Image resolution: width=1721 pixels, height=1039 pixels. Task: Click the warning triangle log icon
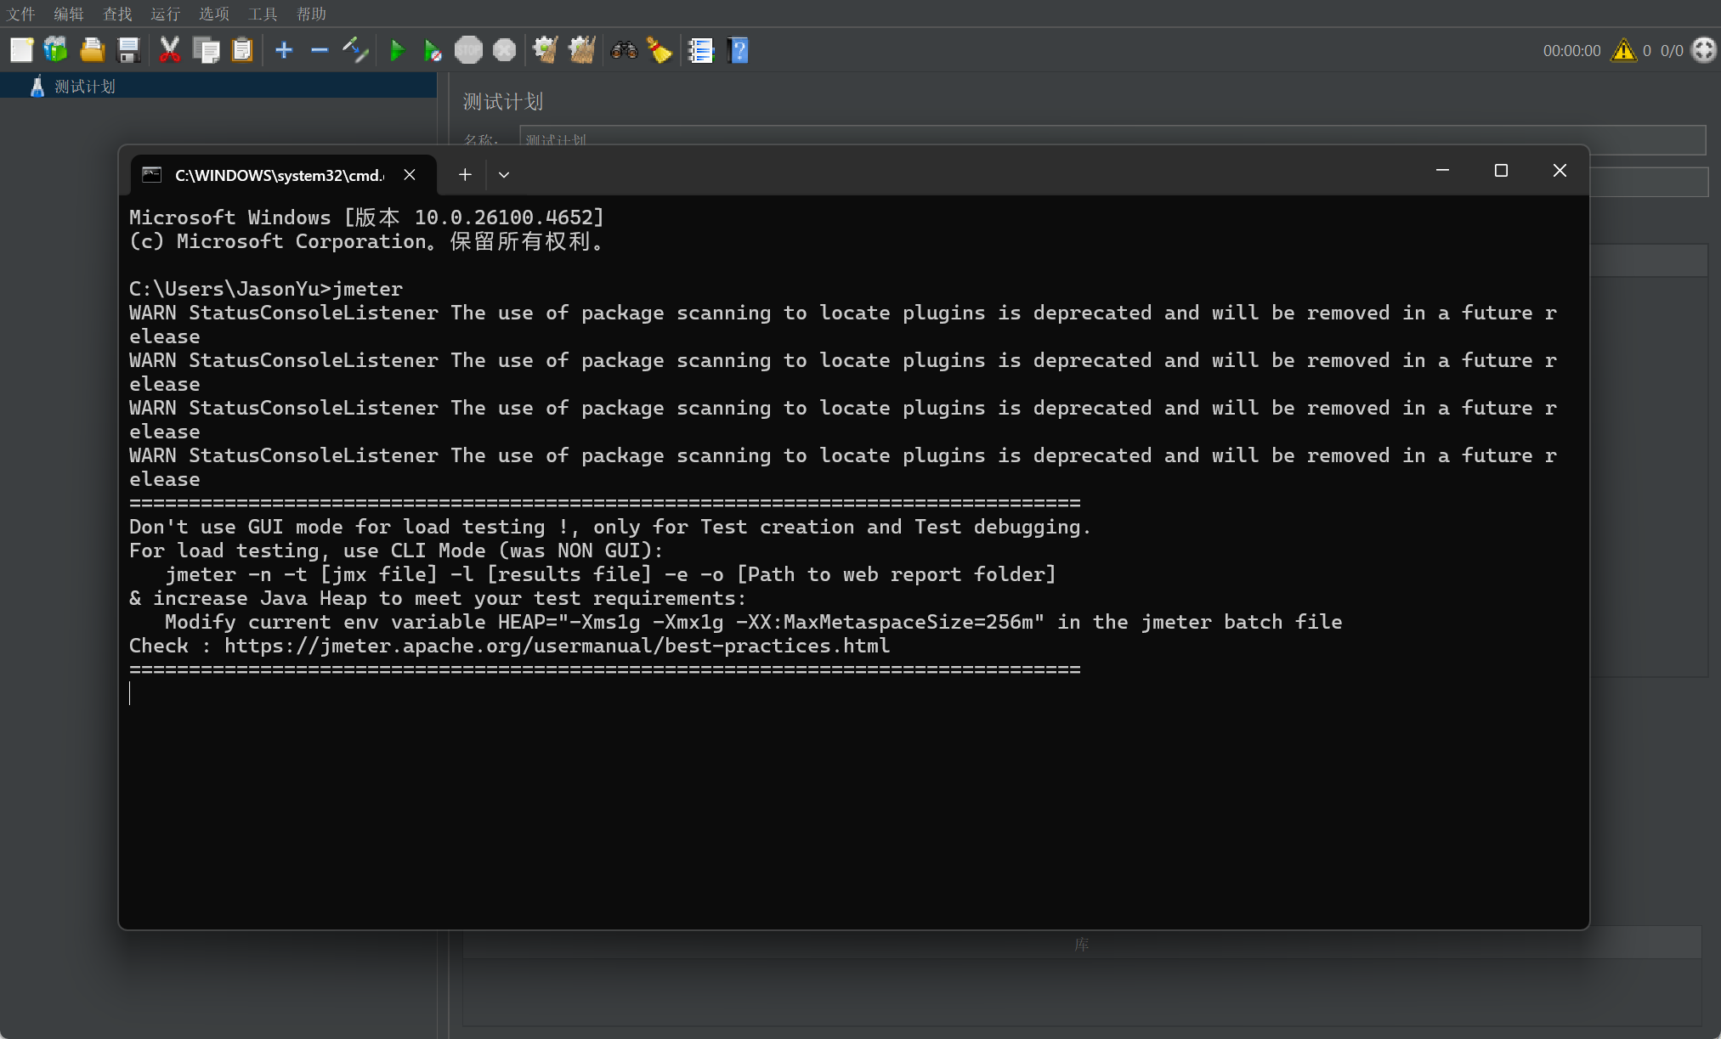(1623, 50)
